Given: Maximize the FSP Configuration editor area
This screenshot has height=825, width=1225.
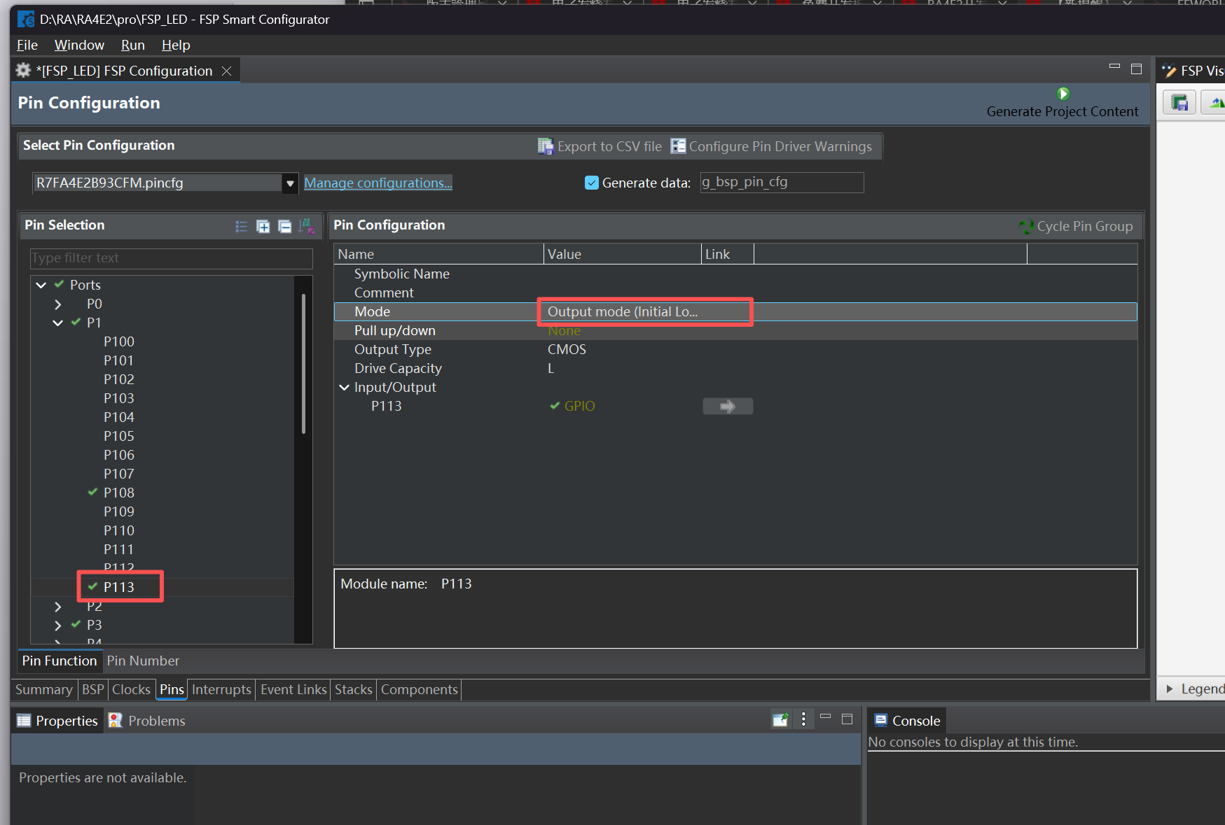Looking at the screenshot, I should [1136, 69].
